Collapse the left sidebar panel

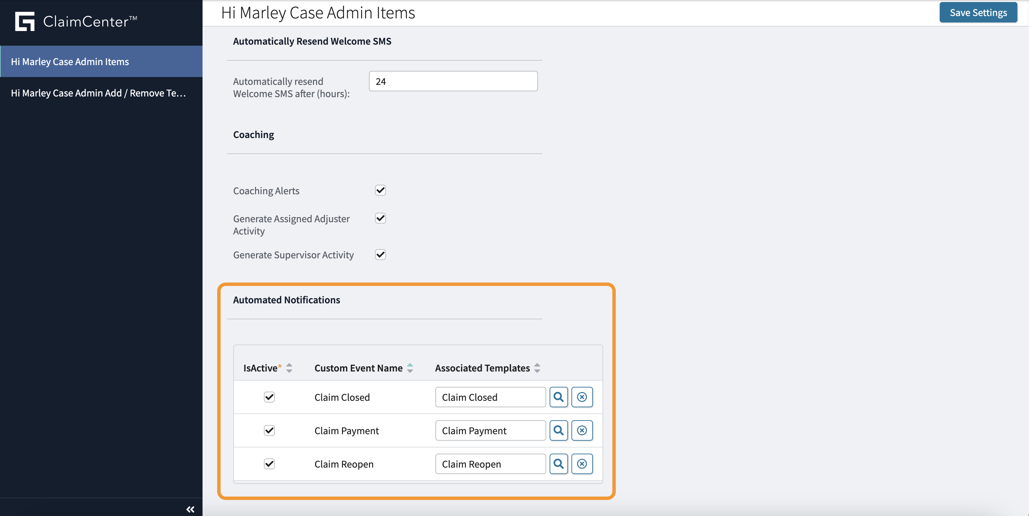(x=191, y=509)
